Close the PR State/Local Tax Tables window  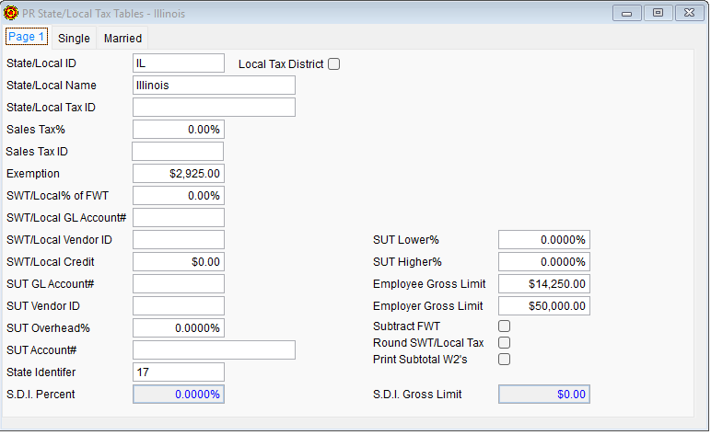[689, 13]
